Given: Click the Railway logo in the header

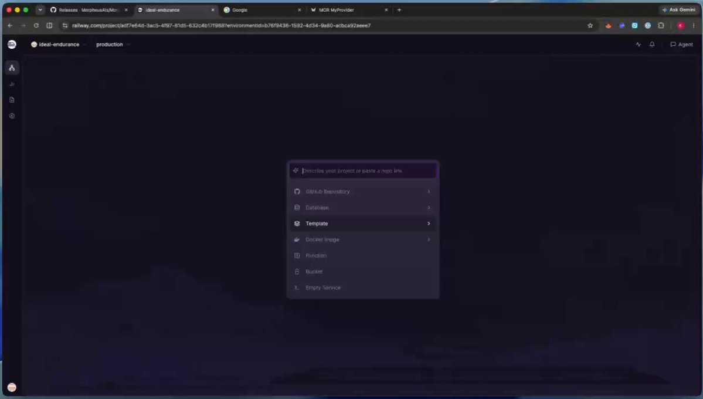Looking at the screenshot, I should coord(12,45).
